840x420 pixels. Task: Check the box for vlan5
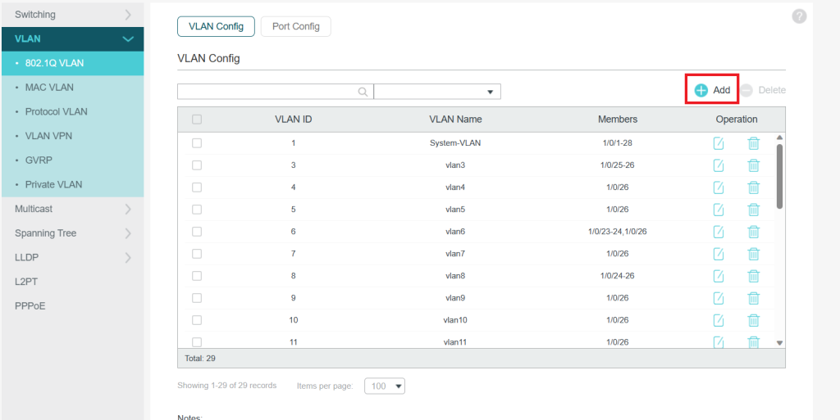coord(197,210)
